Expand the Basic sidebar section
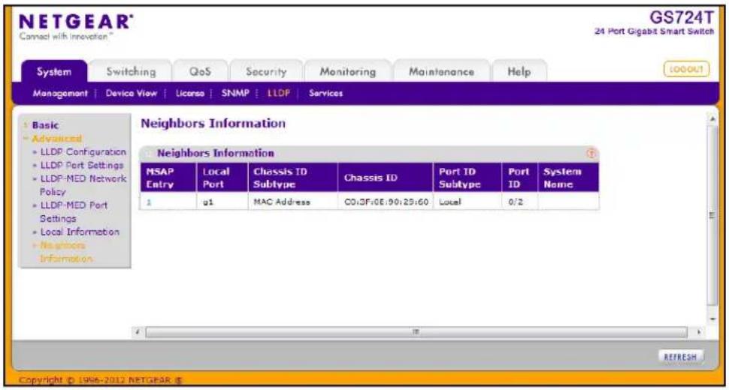729x390 pixels. click(45, 125)
